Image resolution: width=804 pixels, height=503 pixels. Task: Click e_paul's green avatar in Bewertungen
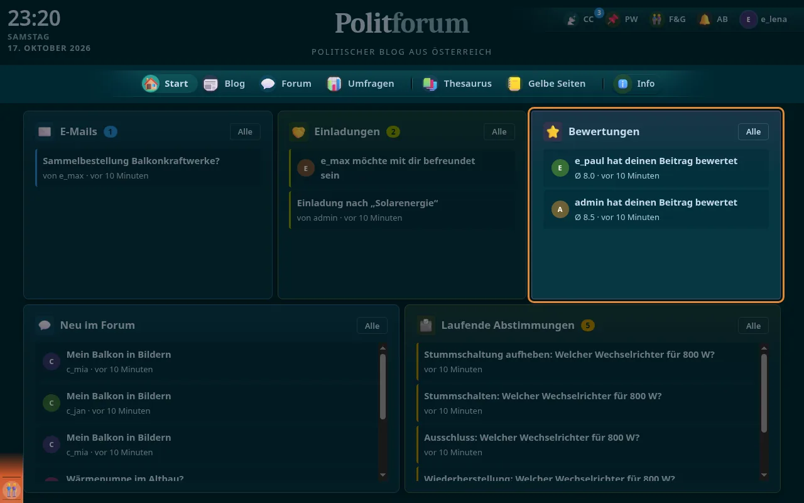pos(560,168)
